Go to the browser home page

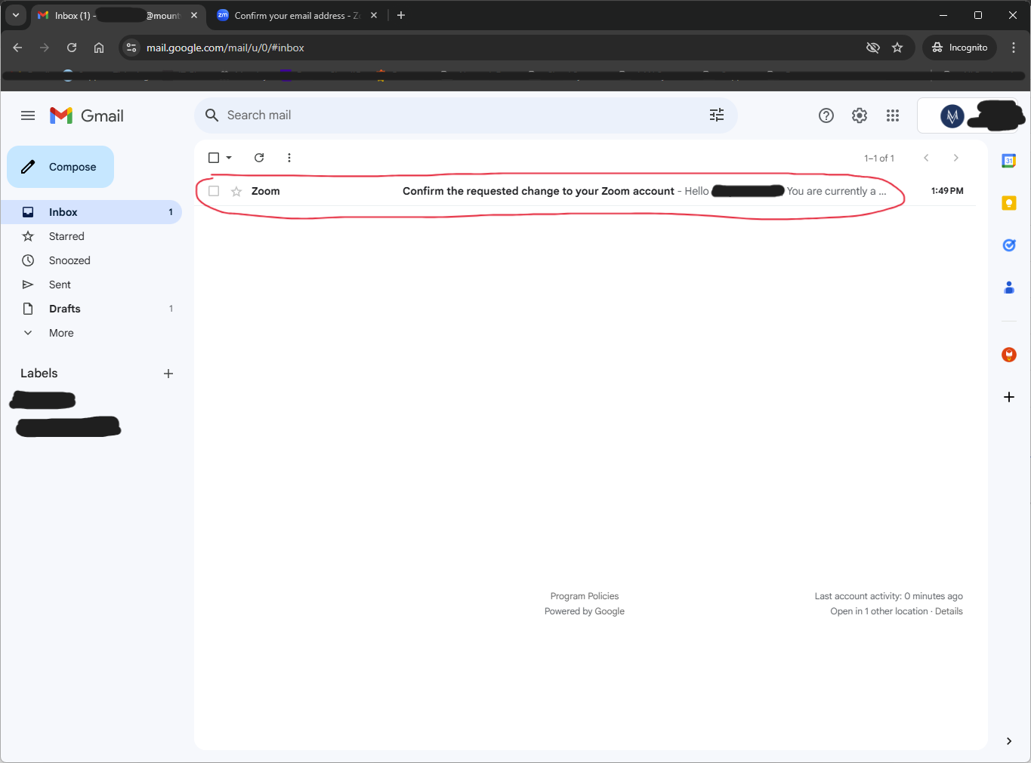(x=99, y=48)
